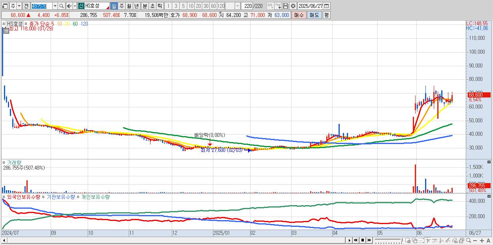
Task: Click the 10 interval tab
Action: 191,6
